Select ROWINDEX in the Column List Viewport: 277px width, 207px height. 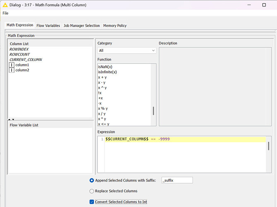(19, 49)
